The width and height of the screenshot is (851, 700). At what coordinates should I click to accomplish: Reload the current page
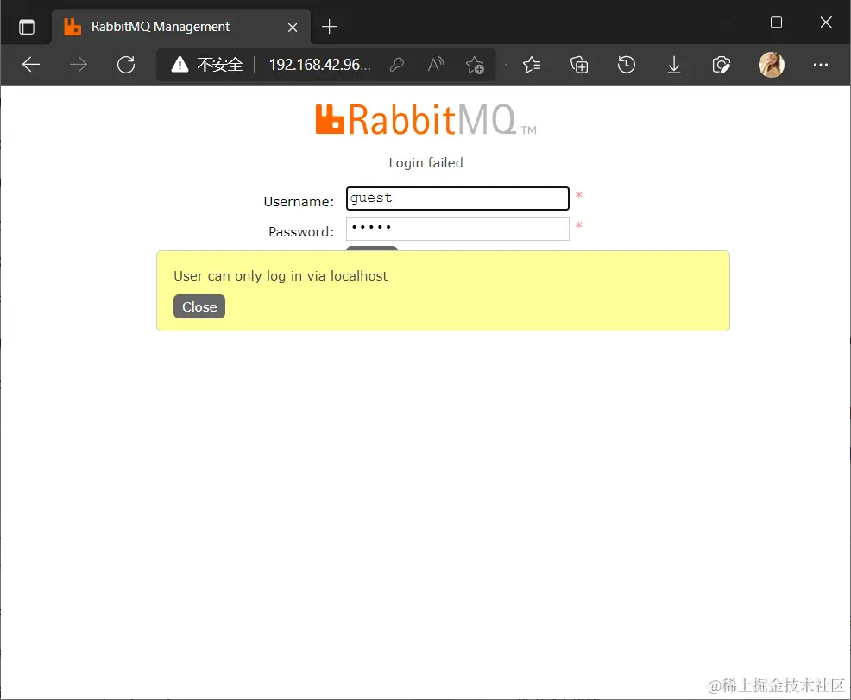point(126,65)
